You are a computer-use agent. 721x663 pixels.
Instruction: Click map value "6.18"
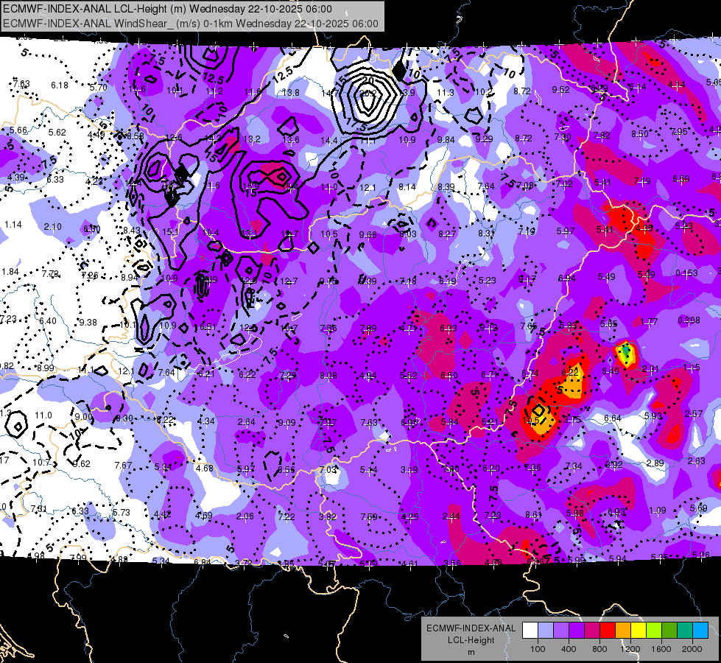pos(60,85)
